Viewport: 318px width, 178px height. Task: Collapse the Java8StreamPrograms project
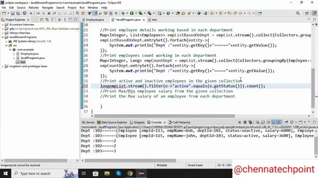tap(2, 37)
